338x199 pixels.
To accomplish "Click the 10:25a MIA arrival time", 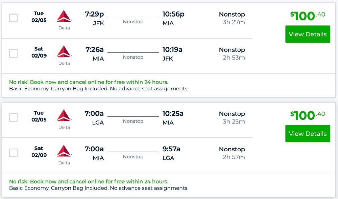I will (x=173, y=114).
